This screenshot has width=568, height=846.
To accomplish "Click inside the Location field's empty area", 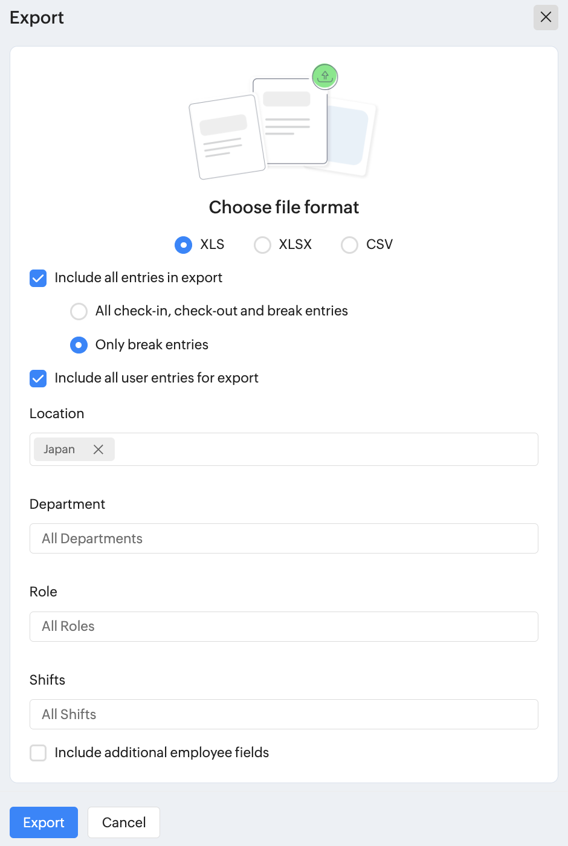I will [x=326, y=450].
